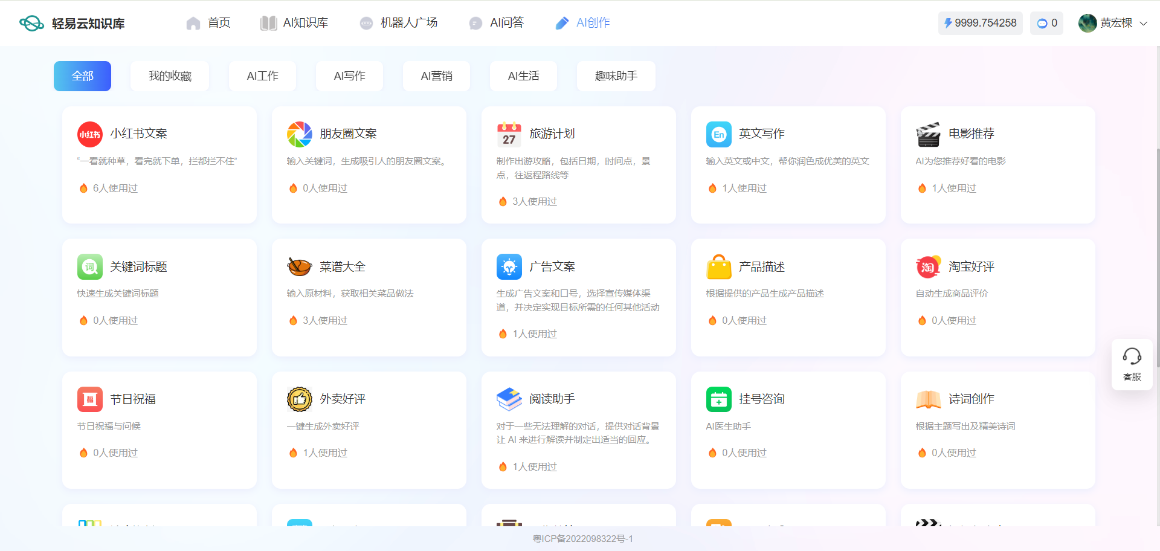Click the AI知识库 book icon
The width and height of the screenshot is (1160, 551).
pos(268,23)
